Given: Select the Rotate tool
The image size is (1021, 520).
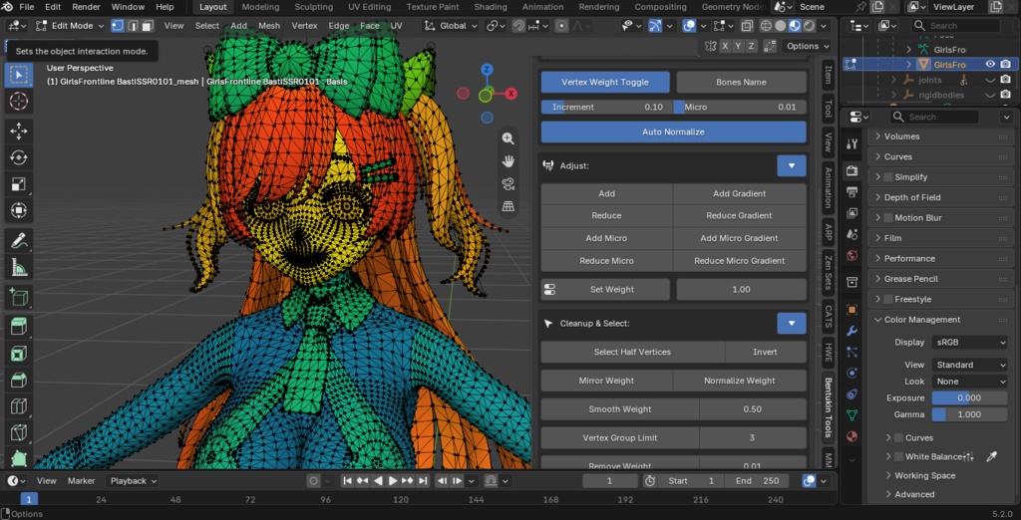Looking at the screenshot, I should (19, 157).
